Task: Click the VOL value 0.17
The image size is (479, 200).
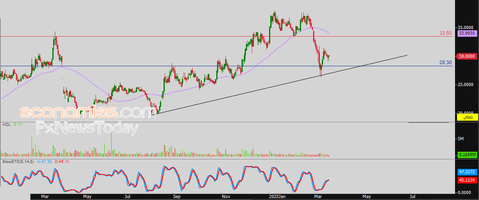Action: coord(18,125)
